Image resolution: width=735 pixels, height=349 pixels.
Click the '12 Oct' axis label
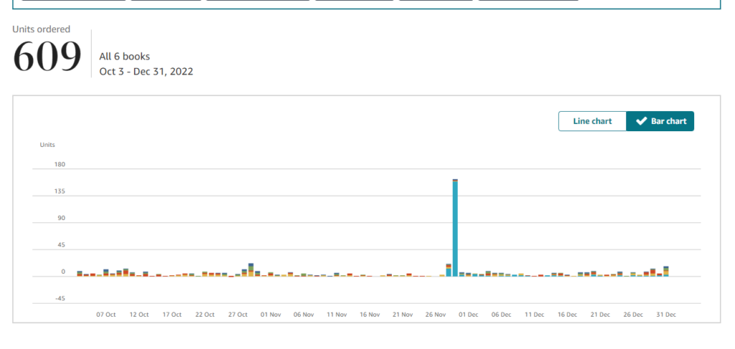click(139, 315)
